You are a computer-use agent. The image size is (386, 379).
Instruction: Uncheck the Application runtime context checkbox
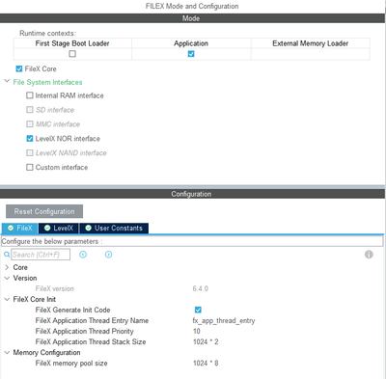pyautogui.click(x=191, y=54)
